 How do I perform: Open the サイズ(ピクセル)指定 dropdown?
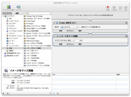click(x=64, y=40)
